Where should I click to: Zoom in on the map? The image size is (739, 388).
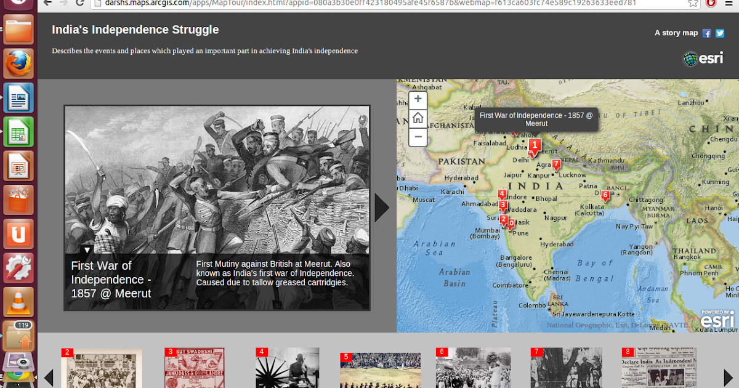(418, 99)
